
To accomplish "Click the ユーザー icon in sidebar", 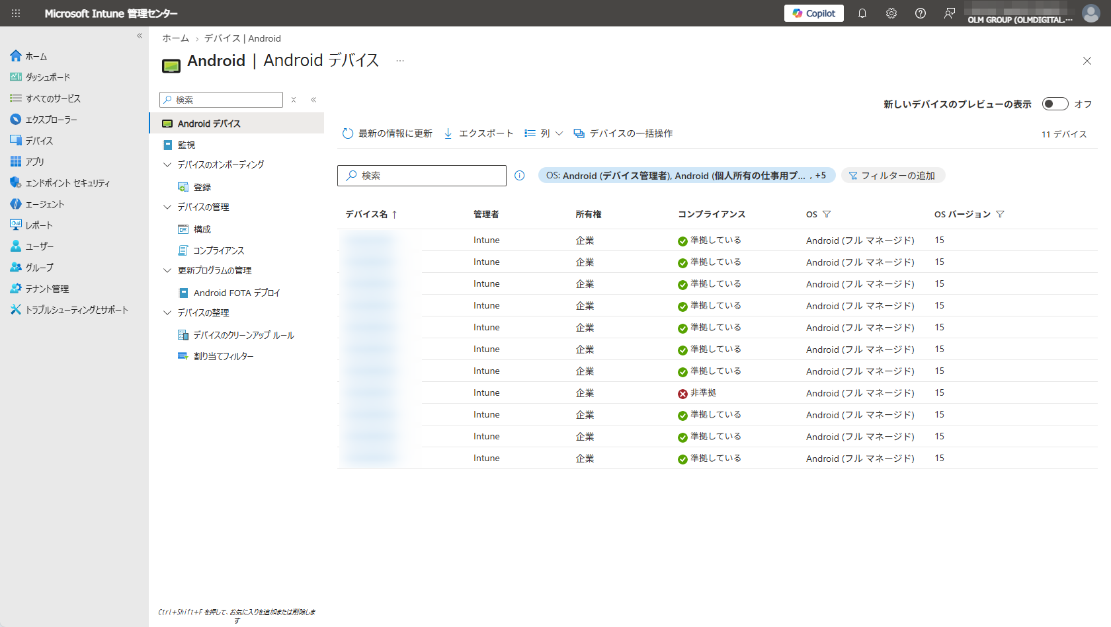I will tap(16, 246).
